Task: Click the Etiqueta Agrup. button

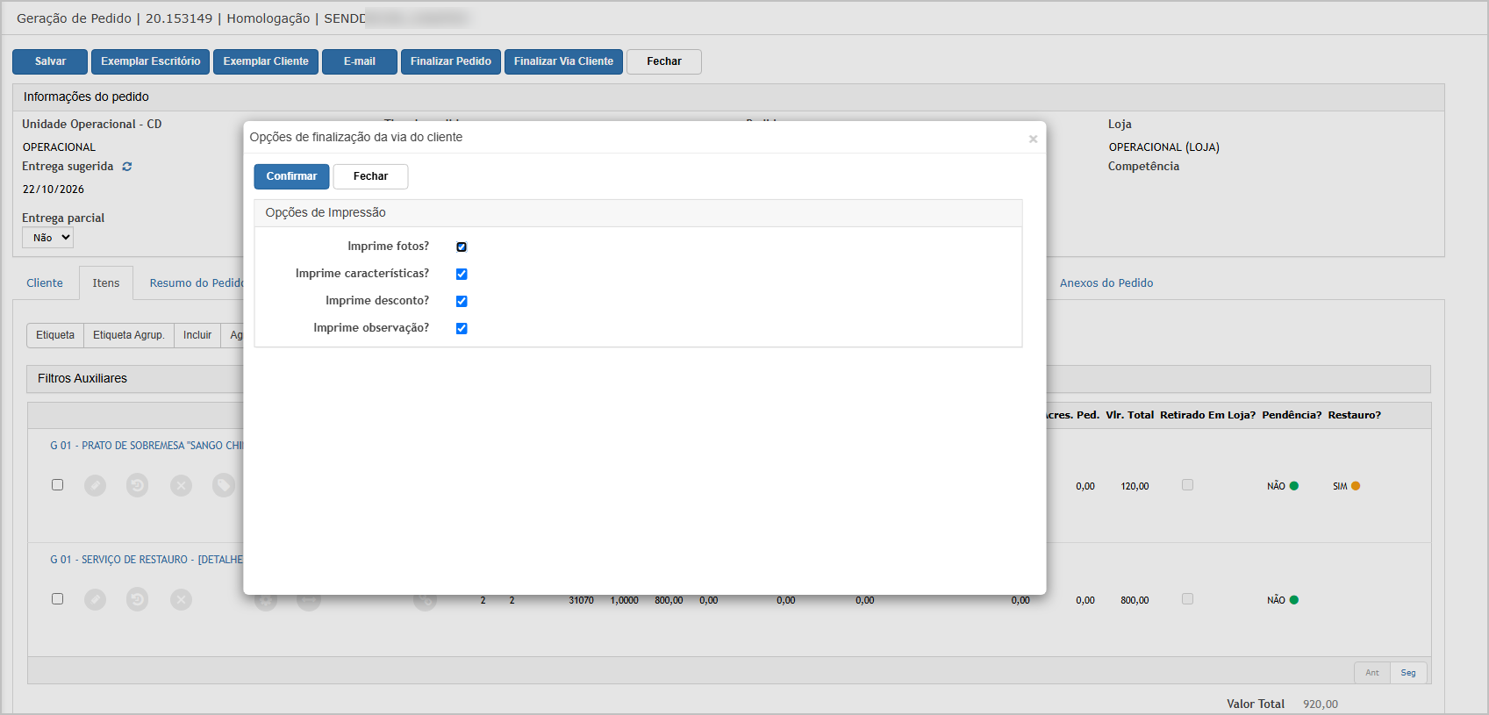Action: coord(129,335)
